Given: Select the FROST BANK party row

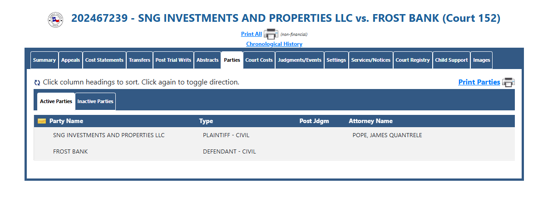Looking at the screenshot, I should pos(274,152).
